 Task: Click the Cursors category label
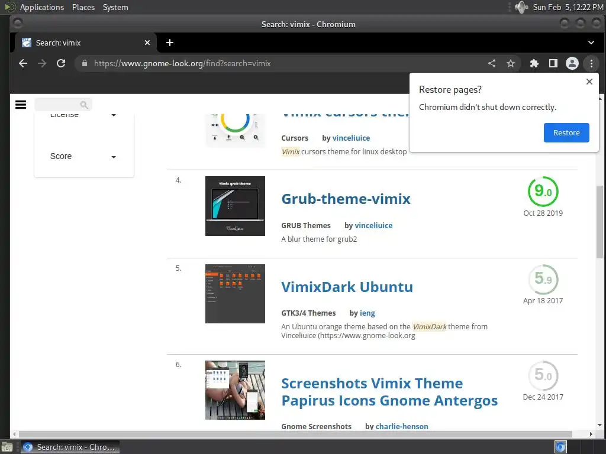[295, 138]
